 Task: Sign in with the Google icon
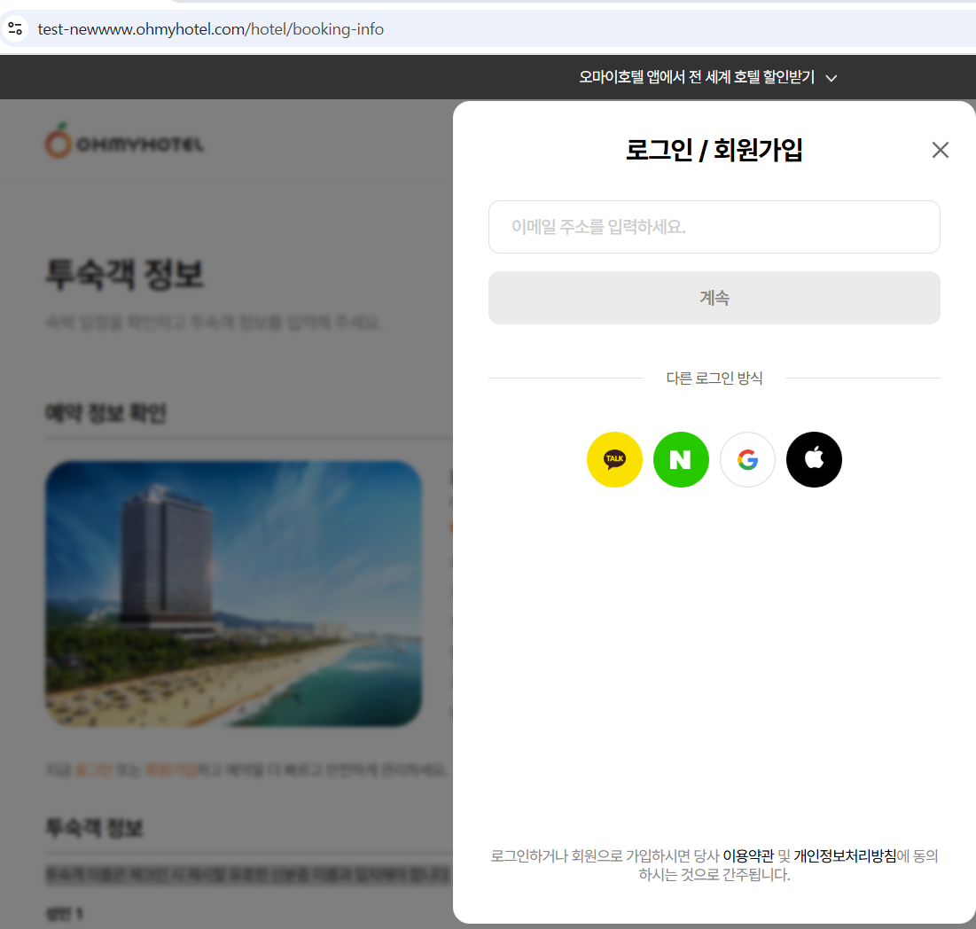point(747,459)
